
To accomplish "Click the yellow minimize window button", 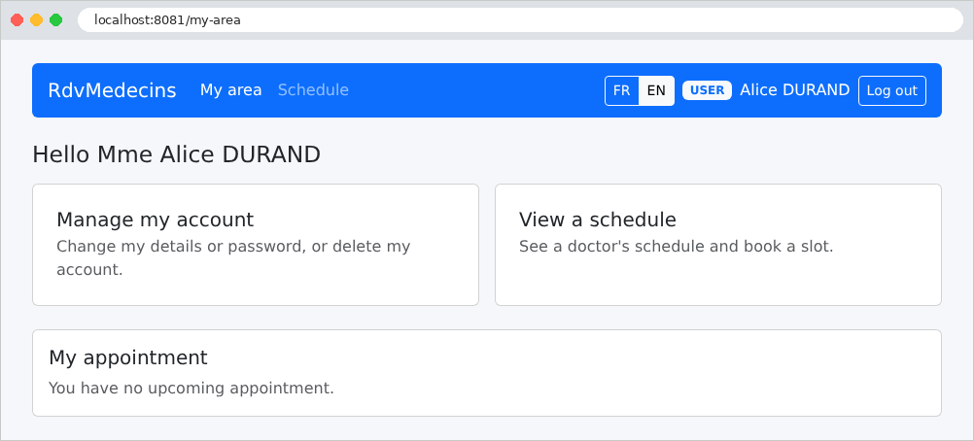I will (37, 19).
